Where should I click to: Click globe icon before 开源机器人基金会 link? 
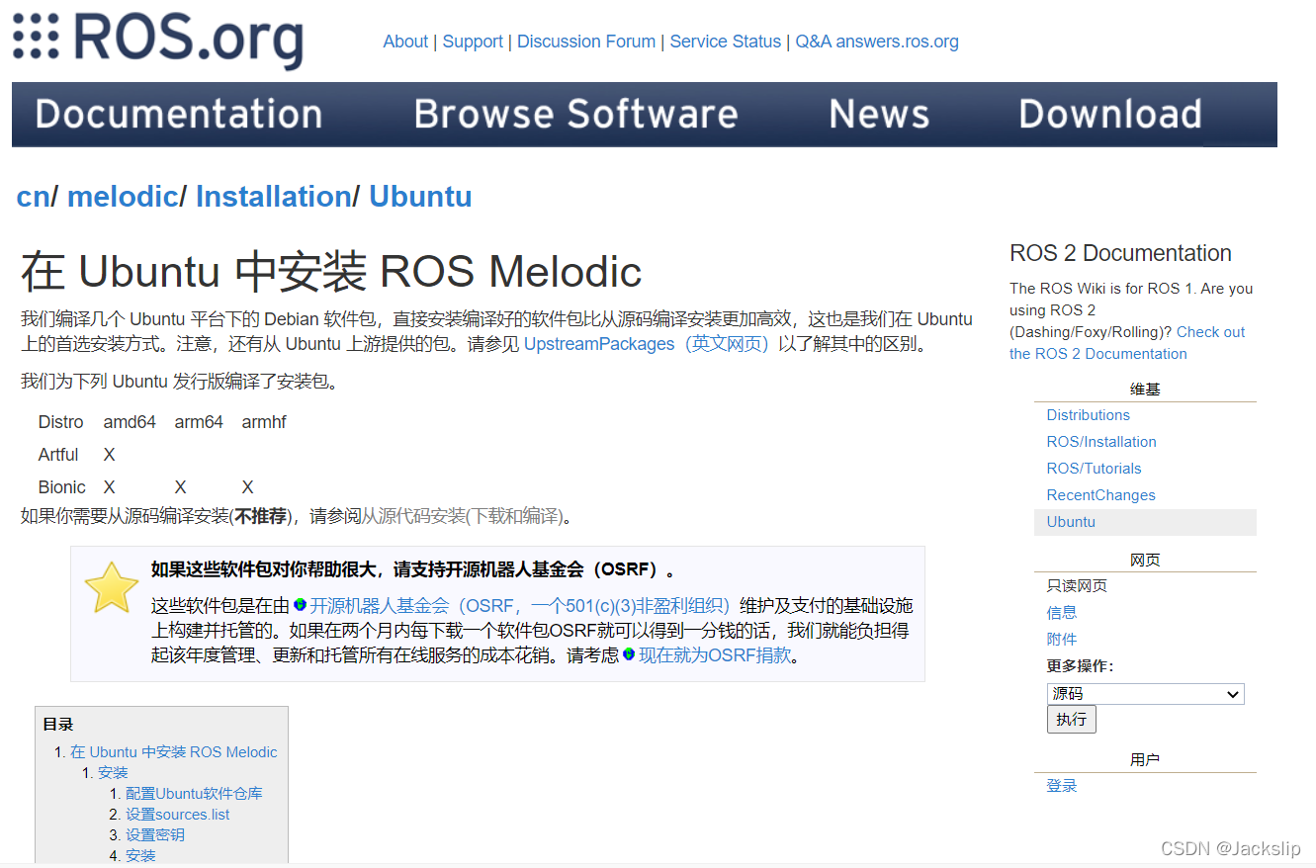coord(300,604)
